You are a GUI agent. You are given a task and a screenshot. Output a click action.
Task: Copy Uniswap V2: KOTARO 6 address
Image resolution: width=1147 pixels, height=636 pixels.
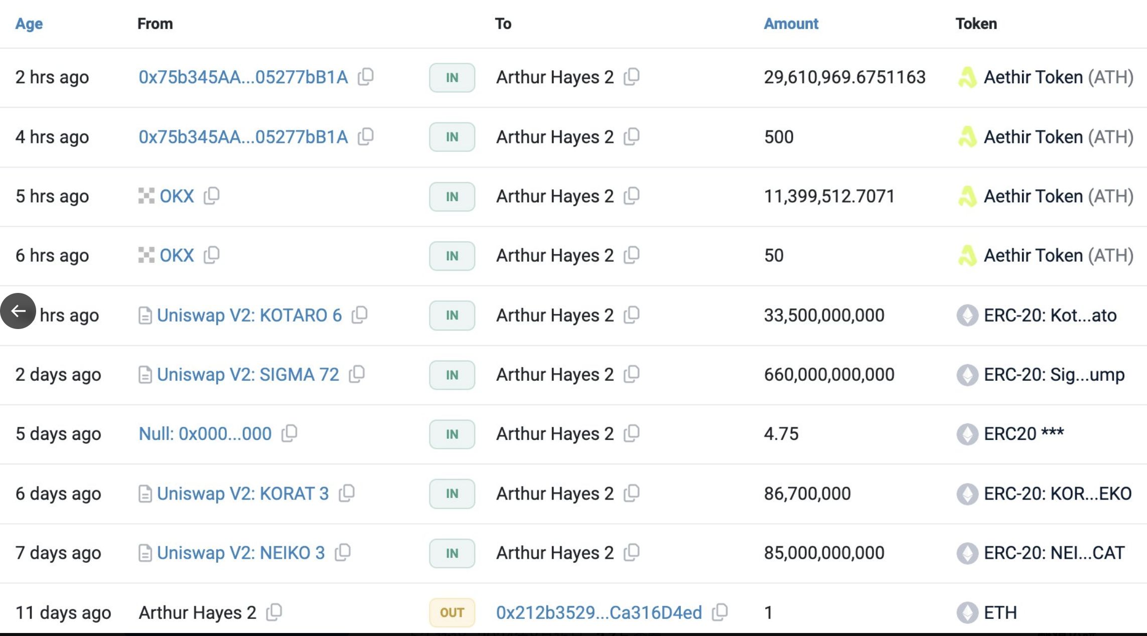click(360, 314)
